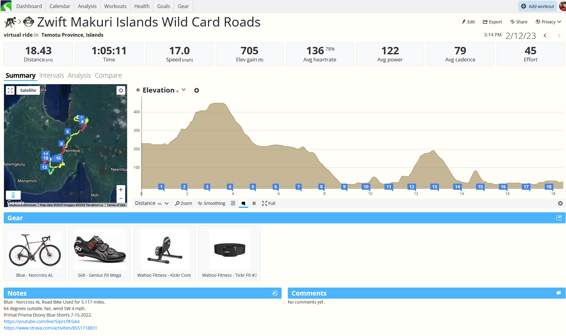Go to the previous workout arrow
Viewport: 566px width, 336px height.
click(x=545, y=36)
